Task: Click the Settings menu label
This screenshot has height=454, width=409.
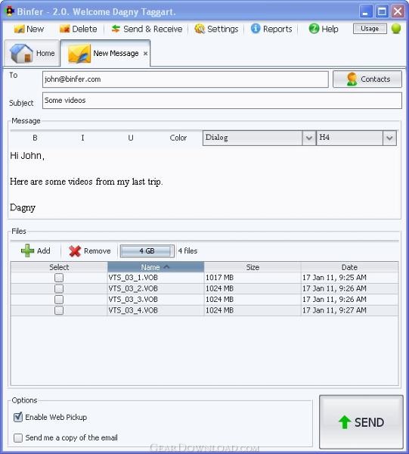Action: [x=223, y=29]
